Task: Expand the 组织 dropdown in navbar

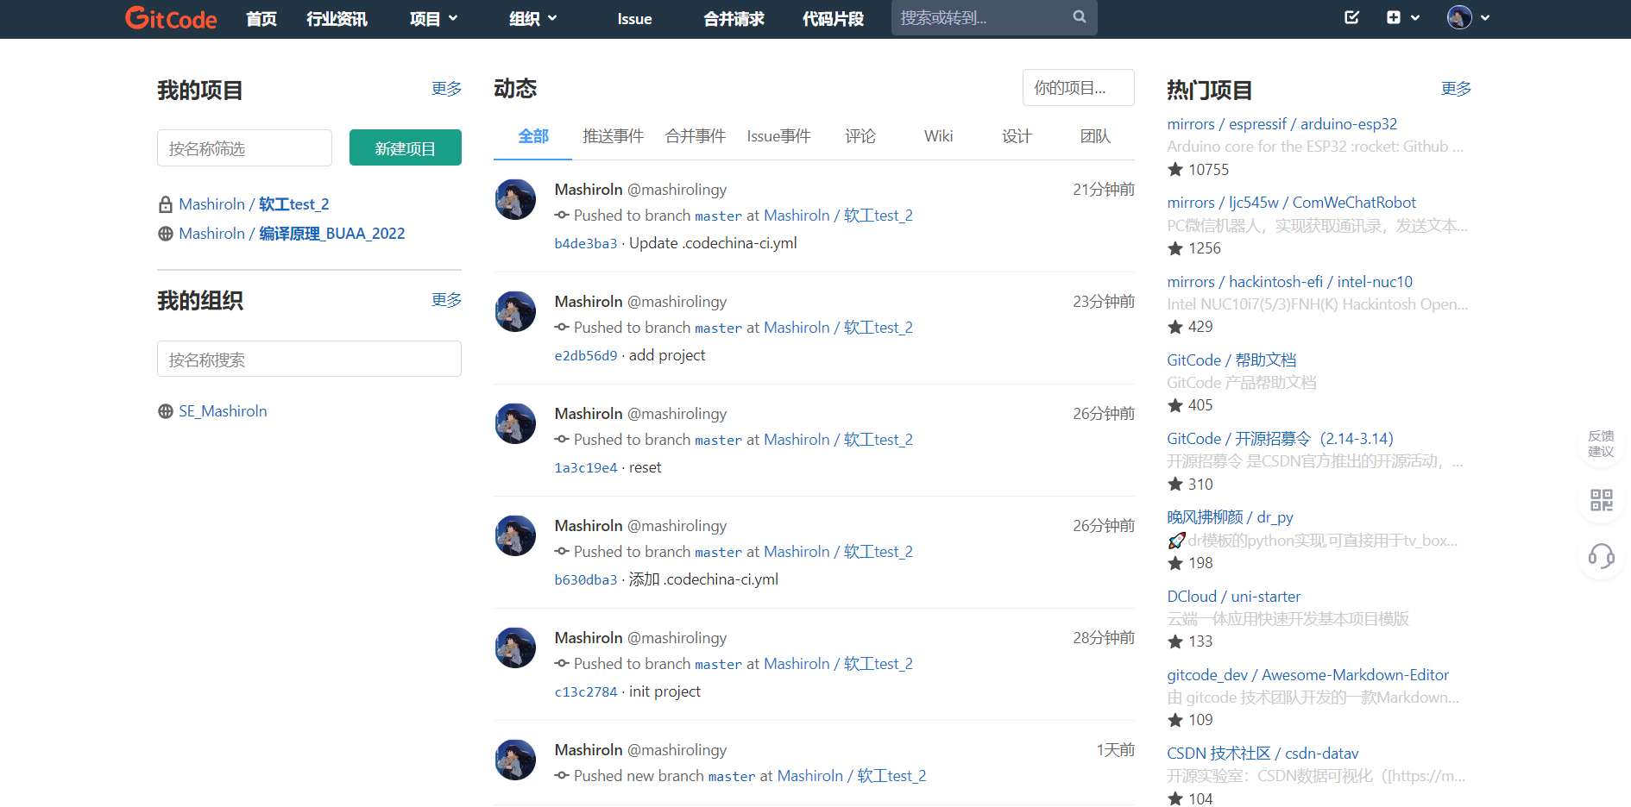Action: pos(532,18)
